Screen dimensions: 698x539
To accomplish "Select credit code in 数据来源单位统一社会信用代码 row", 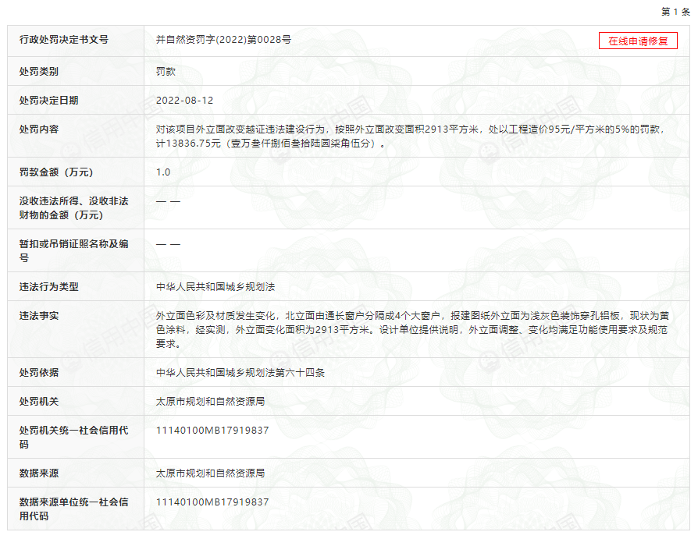I will click(212, 502).
